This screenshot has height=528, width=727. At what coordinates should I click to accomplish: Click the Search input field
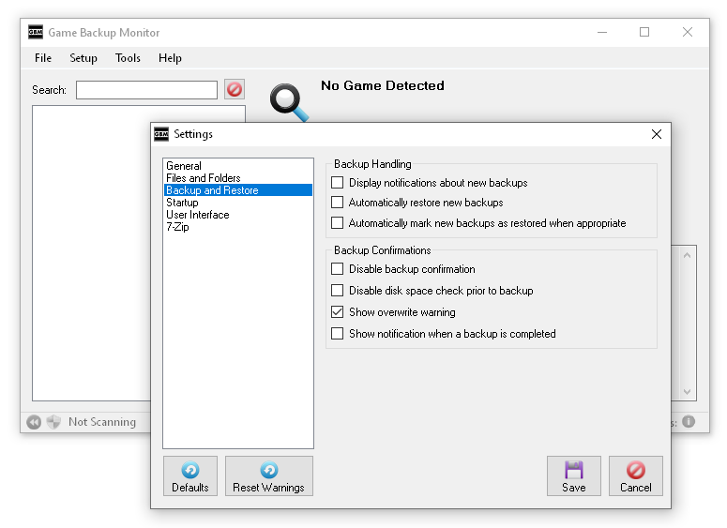[146, 90]
